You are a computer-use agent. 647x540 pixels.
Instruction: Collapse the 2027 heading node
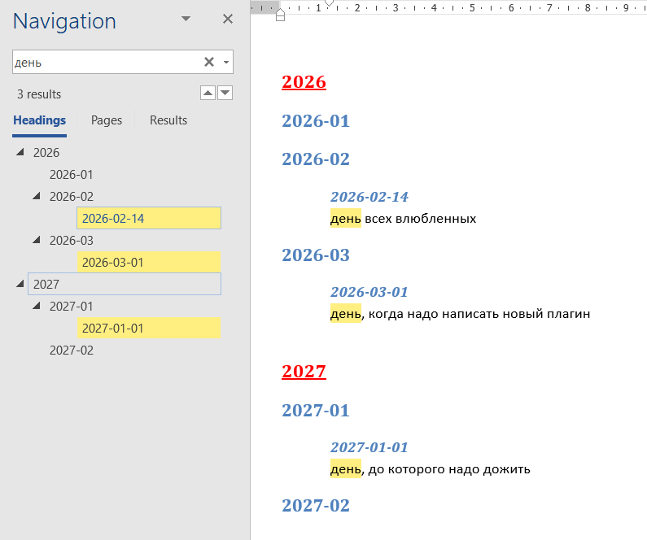pyautogui.click(x=20, y=284)
